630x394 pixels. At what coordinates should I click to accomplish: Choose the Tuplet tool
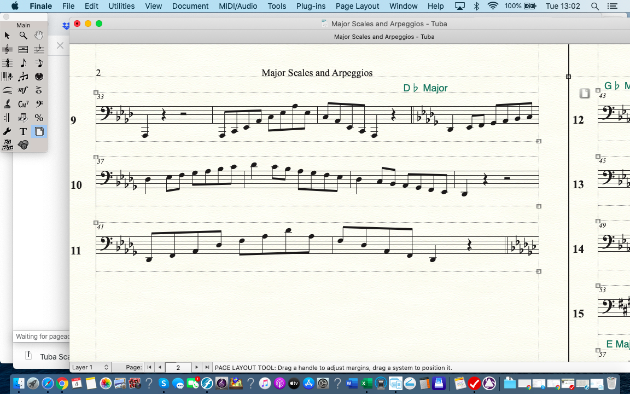(23, 77)
